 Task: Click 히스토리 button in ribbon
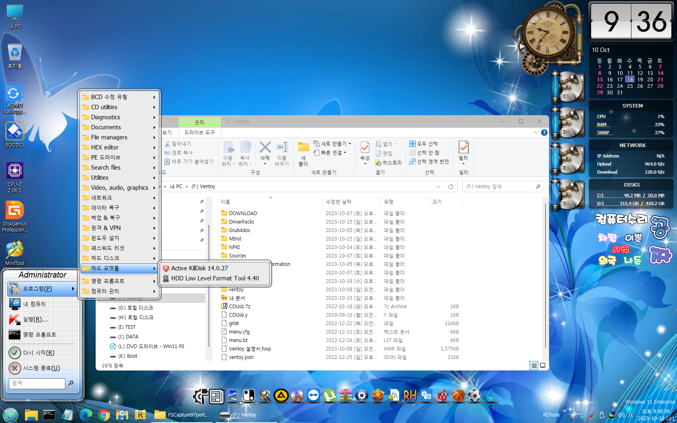click(388, 163)
